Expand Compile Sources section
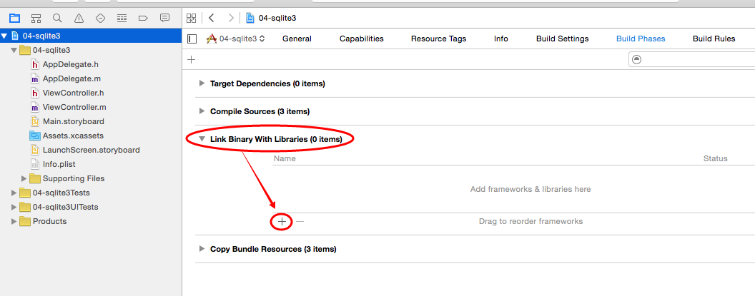Image resolution: width=755 pixels, height=296 pixels. (202, 111)
